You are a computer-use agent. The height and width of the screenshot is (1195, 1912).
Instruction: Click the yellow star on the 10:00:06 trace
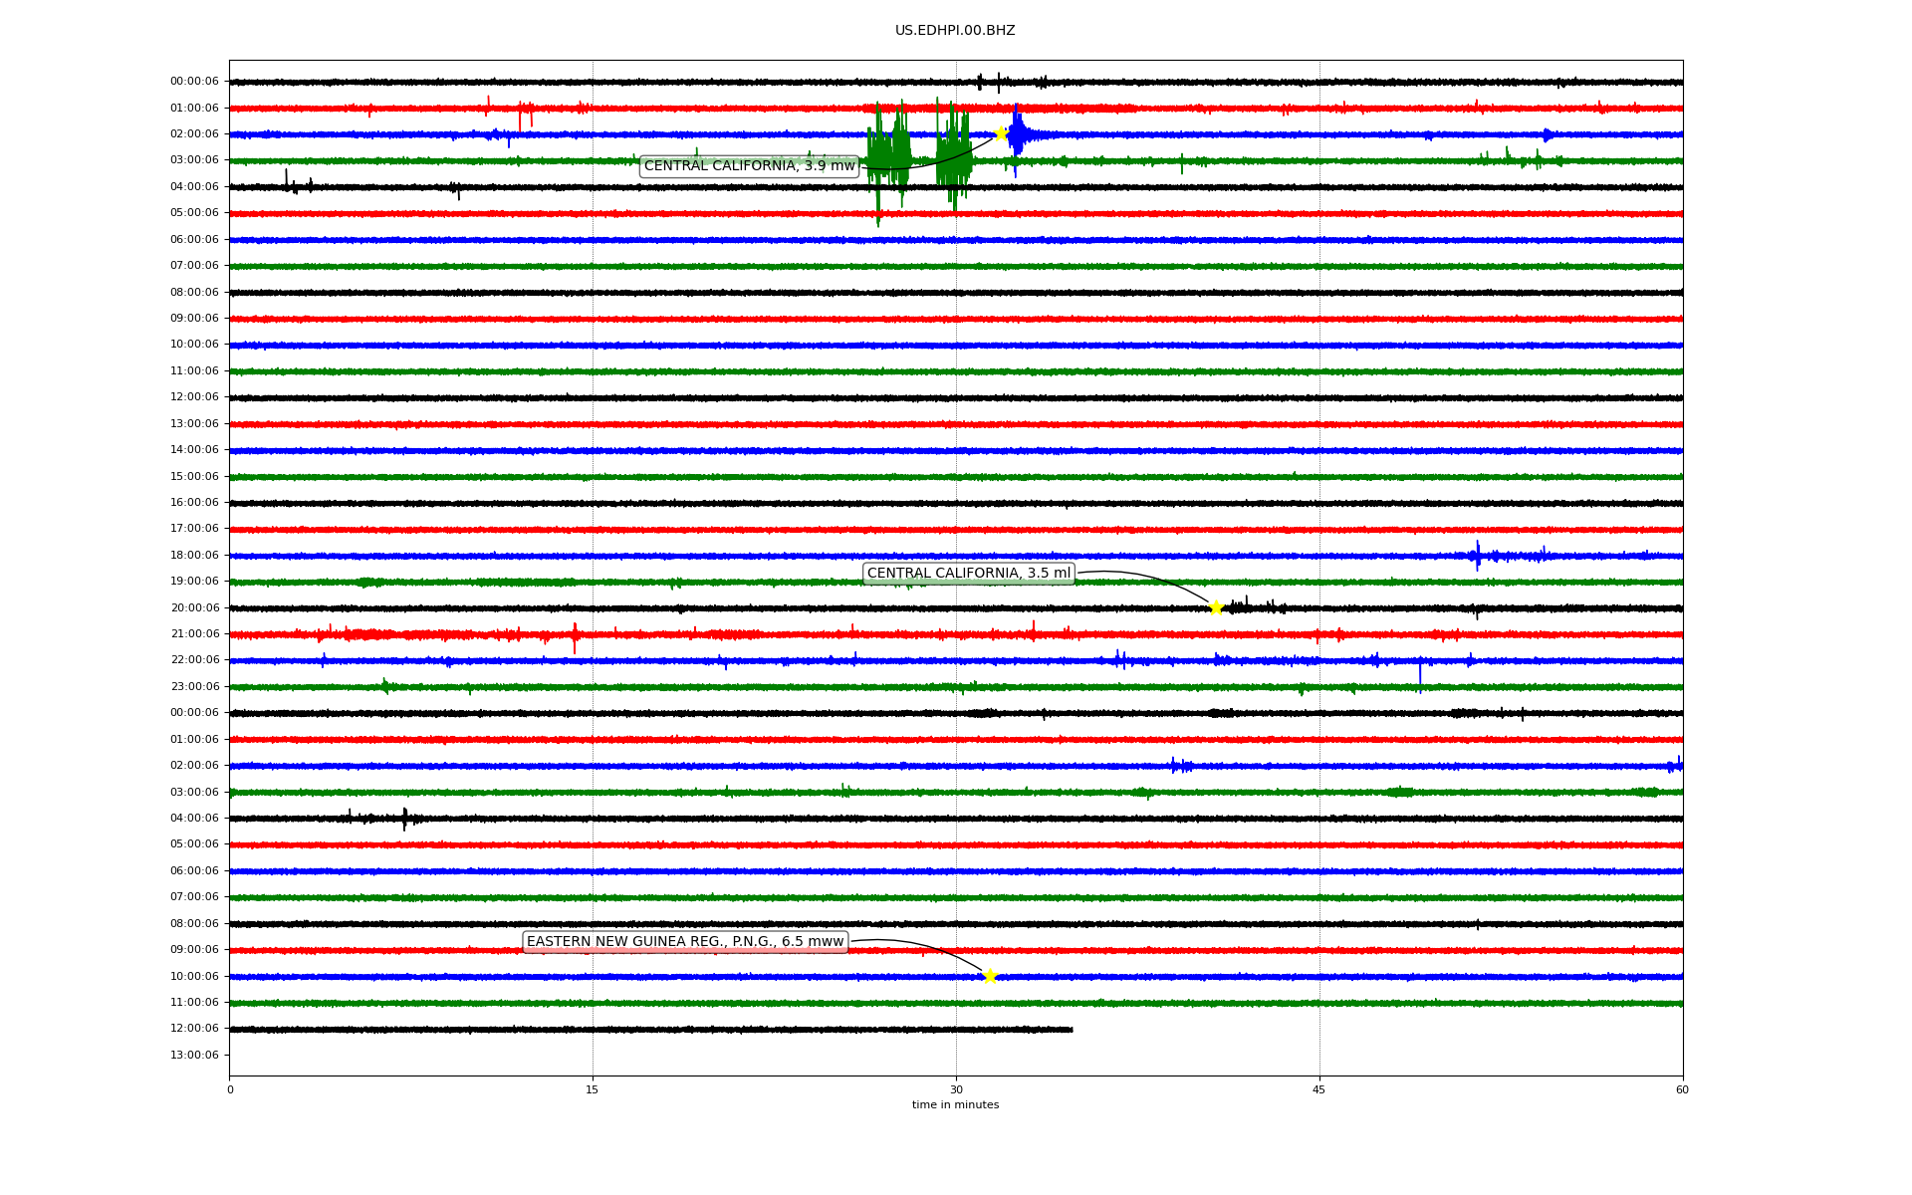[989, 976]
